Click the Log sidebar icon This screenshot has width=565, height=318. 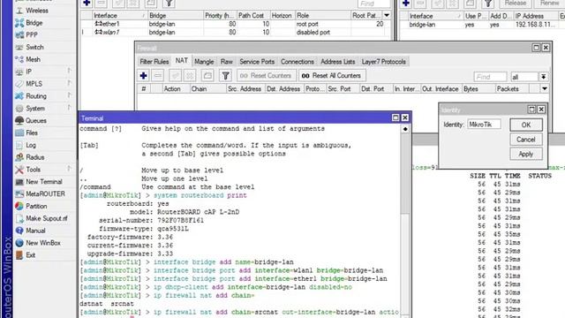click(19, 145)
